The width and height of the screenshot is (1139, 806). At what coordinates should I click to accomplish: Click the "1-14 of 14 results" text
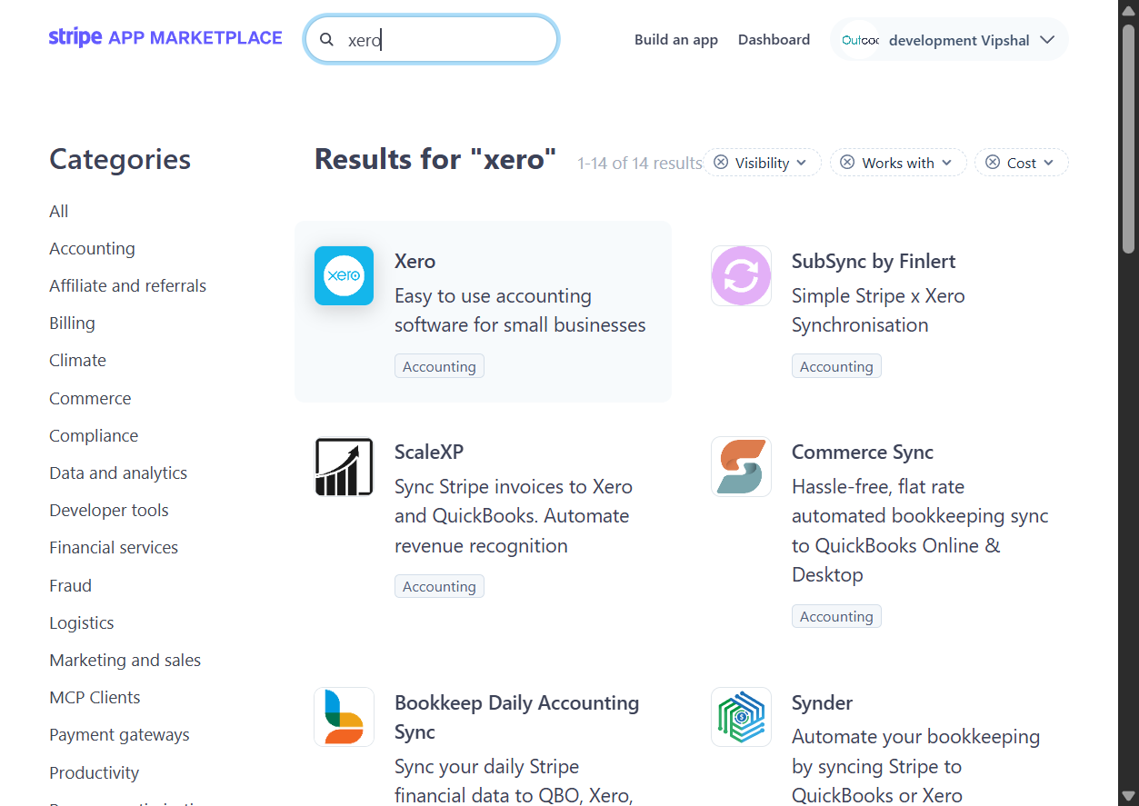point(640,164)
